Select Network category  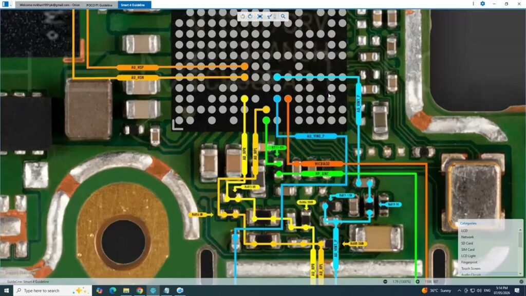pos(467,237)
